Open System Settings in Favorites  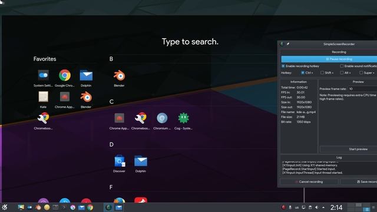coord(43,78)
